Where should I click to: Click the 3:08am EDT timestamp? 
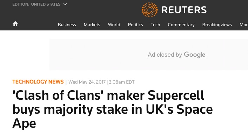click(x=122, y=82)
